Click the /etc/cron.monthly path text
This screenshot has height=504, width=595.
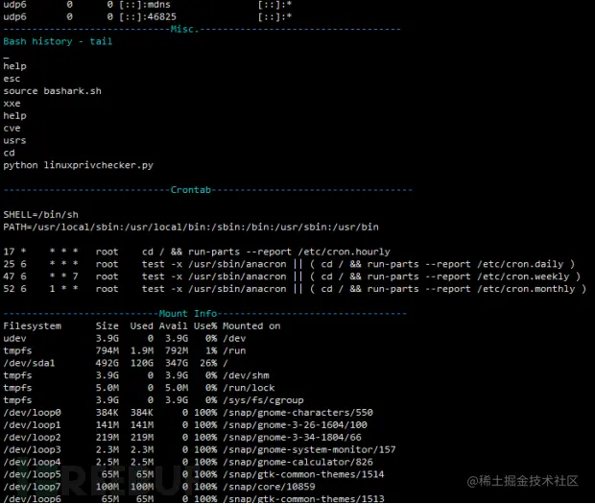526,289
